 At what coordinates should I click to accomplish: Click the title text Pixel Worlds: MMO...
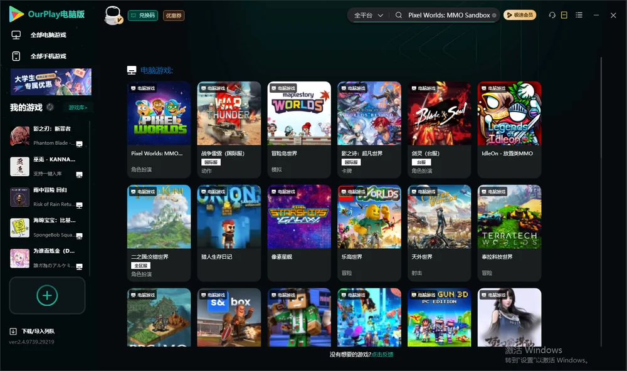tap(157, 153)
